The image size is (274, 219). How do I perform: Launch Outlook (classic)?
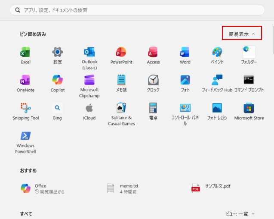[89, 58]
